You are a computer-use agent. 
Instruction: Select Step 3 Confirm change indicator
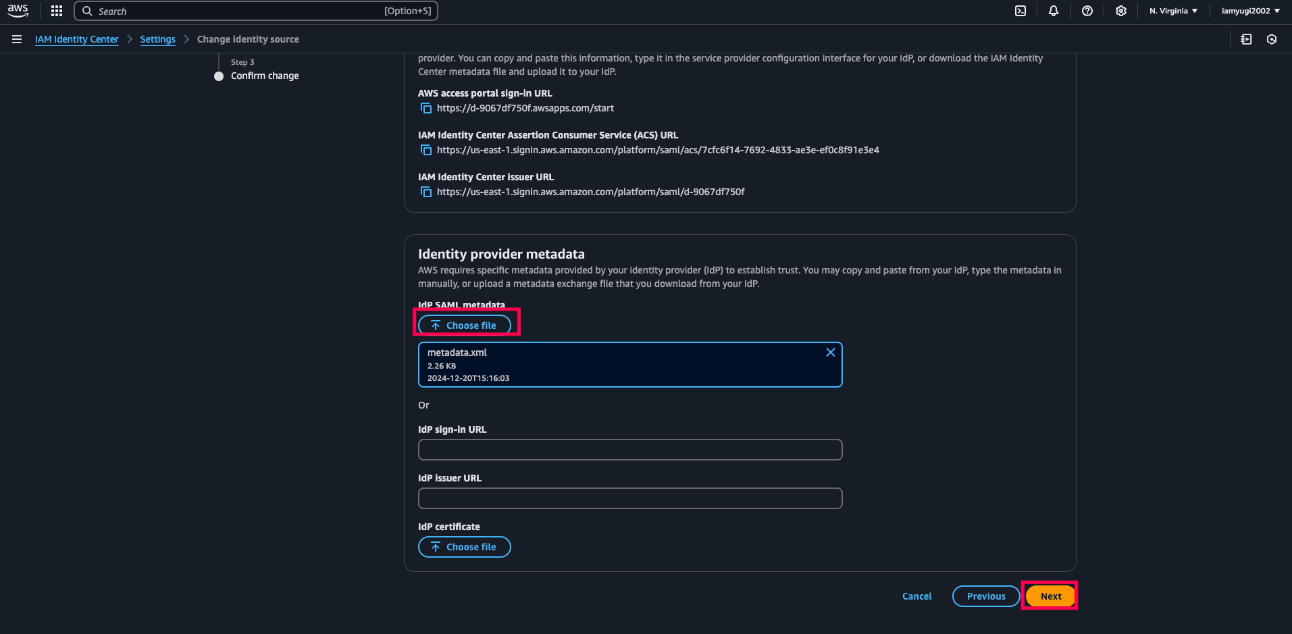click(219, 76)
